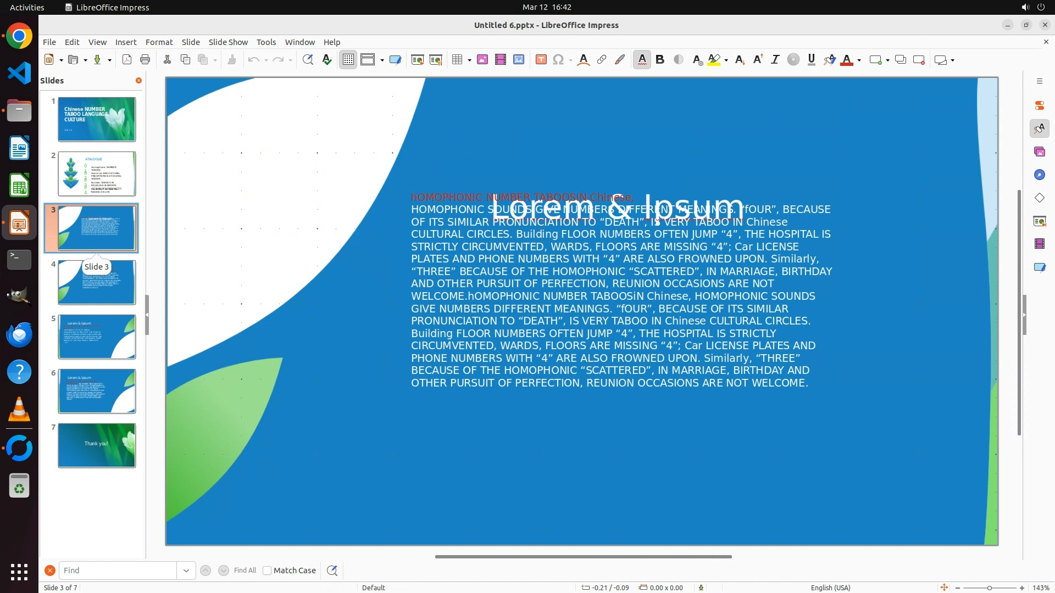Export directly as PDF
Screen dimensions: 1055x593
click(x=127, y=60)
